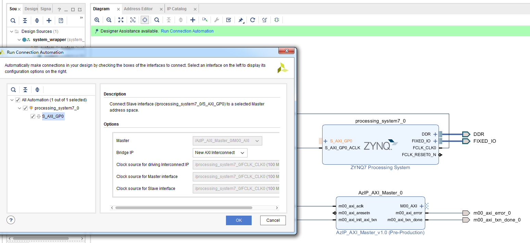The height and width of the screenshot is (243, 530).
Task: Click the right scroll arrow in Options pane
Action: click(x=277, y=208)
